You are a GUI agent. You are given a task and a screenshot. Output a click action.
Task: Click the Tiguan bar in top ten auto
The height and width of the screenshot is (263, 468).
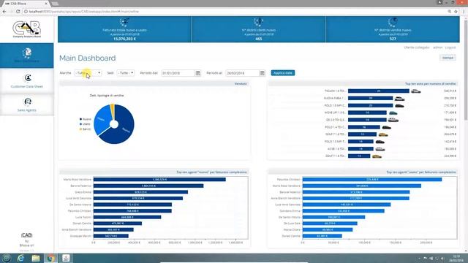(379, 91)
